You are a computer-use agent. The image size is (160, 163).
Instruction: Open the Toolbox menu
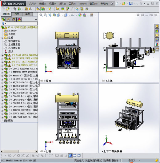(82, 4)
